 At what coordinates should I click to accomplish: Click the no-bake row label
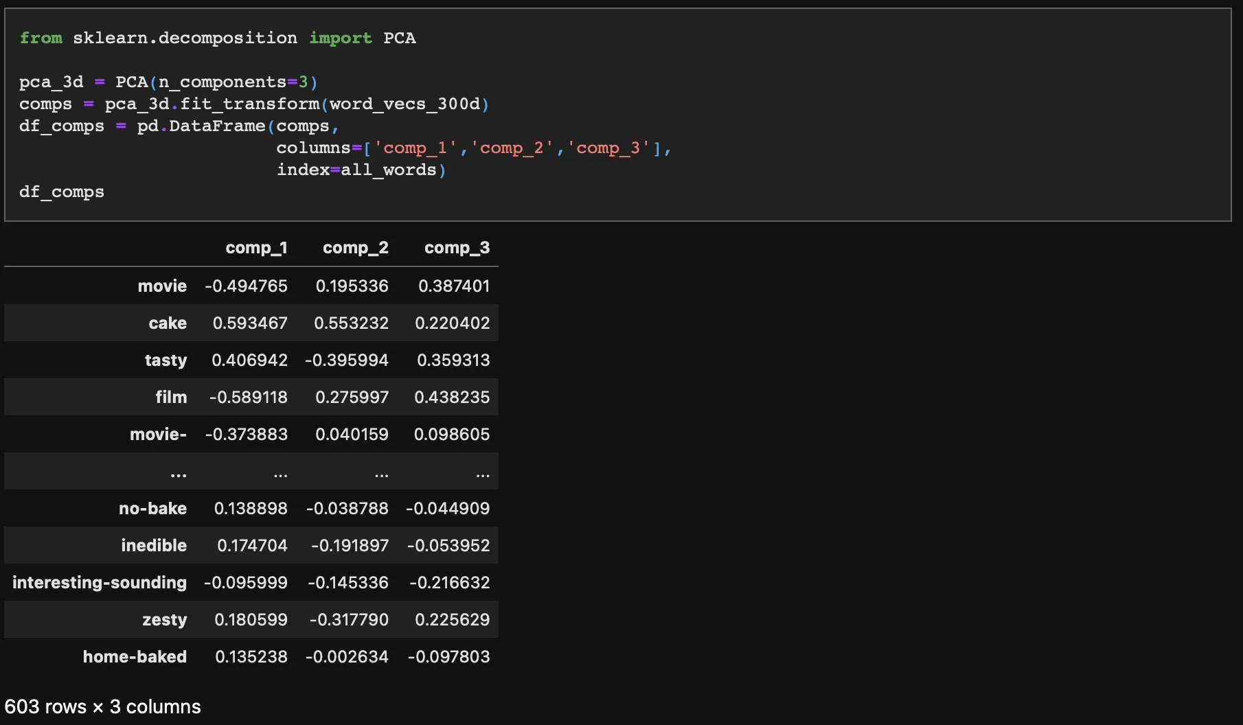coord(152,508)
